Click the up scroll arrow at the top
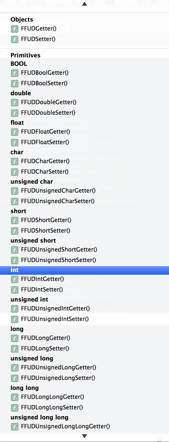169x442 pixels. tap(85, 4)
